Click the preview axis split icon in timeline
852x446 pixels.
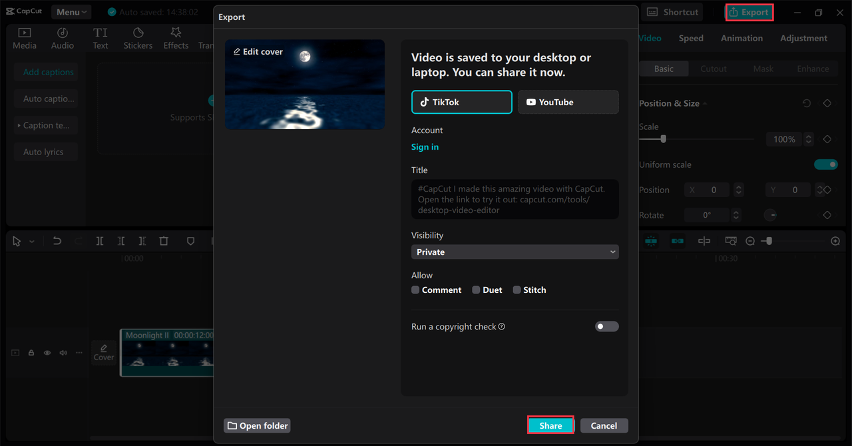click(704, 241)
